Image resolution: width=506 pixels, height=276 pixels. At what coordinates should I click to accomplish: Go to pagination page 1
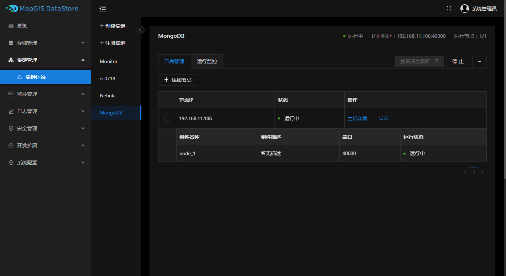click(474, 172)
